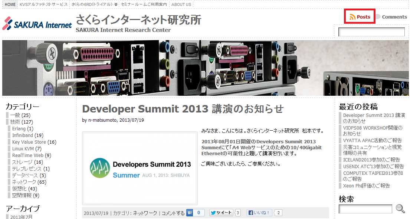
Task: Open the 仮想化 category link
Action: click(x=20, y=189)
